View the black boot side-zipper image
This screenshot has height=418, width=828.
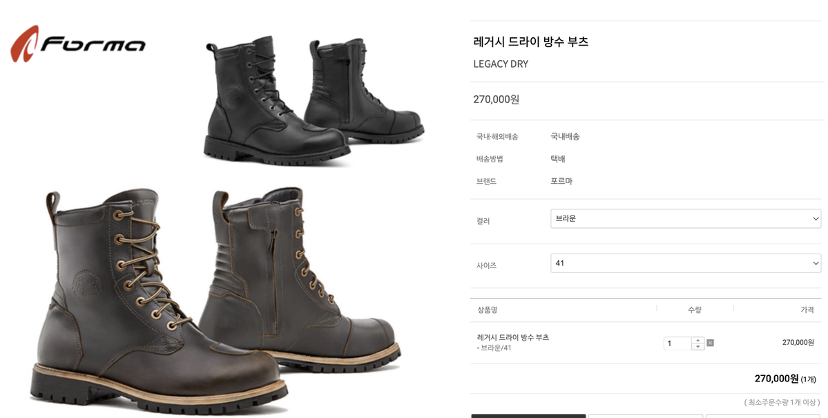(x=364, y=90)
